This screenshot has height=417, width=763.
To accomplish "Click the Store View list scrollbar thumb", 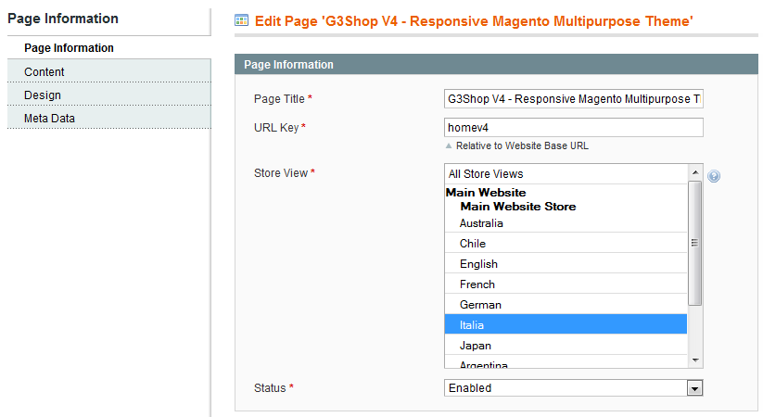I will click(695, 243).
